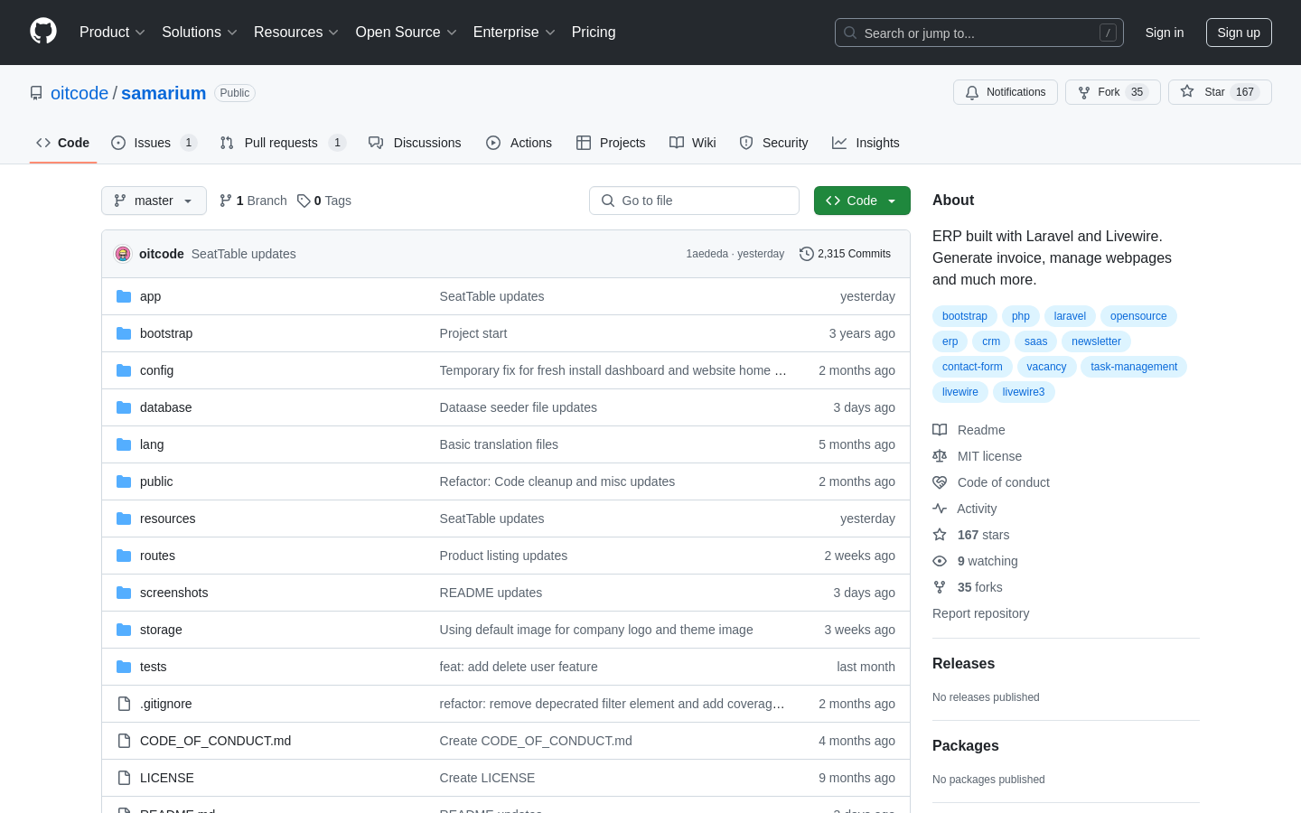
Task: Click the LICENSE file icon
Action: pos(124,778)
